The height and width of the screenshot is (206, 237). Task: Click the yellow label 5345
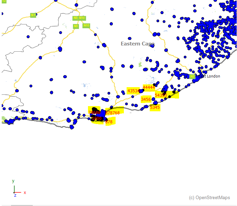tap(155, 107)
